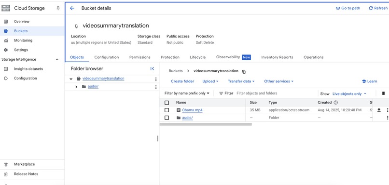Pin Cloud Storage using the pin icon
The width and height of the screenshot is (389, 185).
(x=58, y=8)
